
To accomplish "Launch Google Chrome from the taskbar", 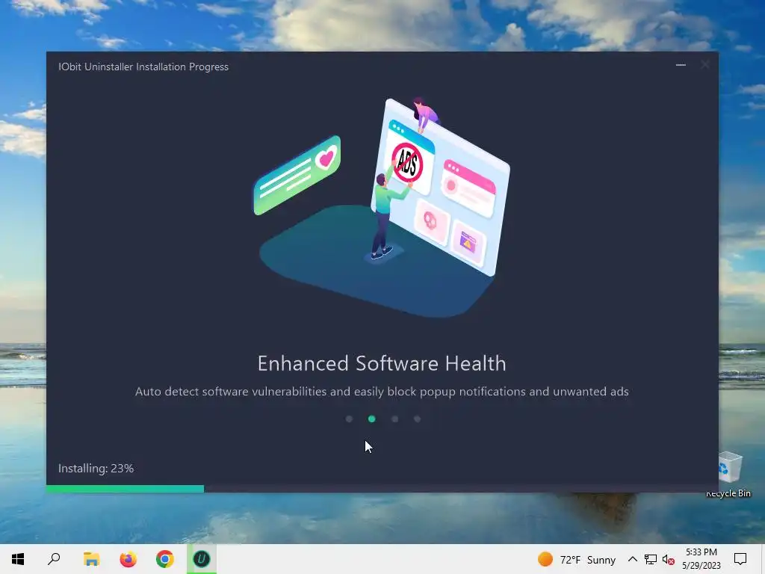I will tap(165, 559).
